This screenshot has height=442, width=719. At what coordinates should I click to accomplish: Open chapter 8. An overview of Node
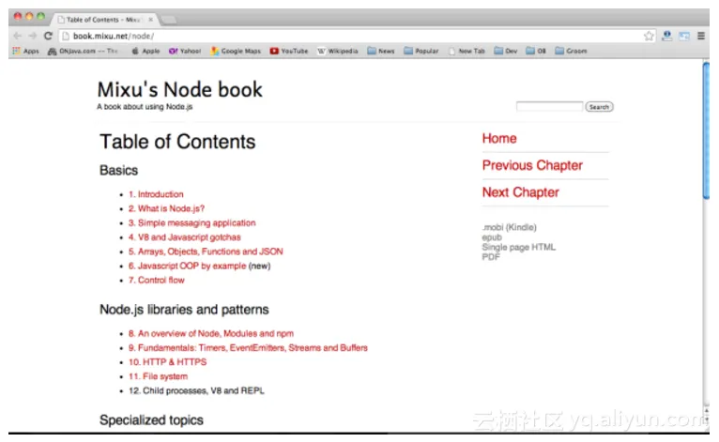211,333
